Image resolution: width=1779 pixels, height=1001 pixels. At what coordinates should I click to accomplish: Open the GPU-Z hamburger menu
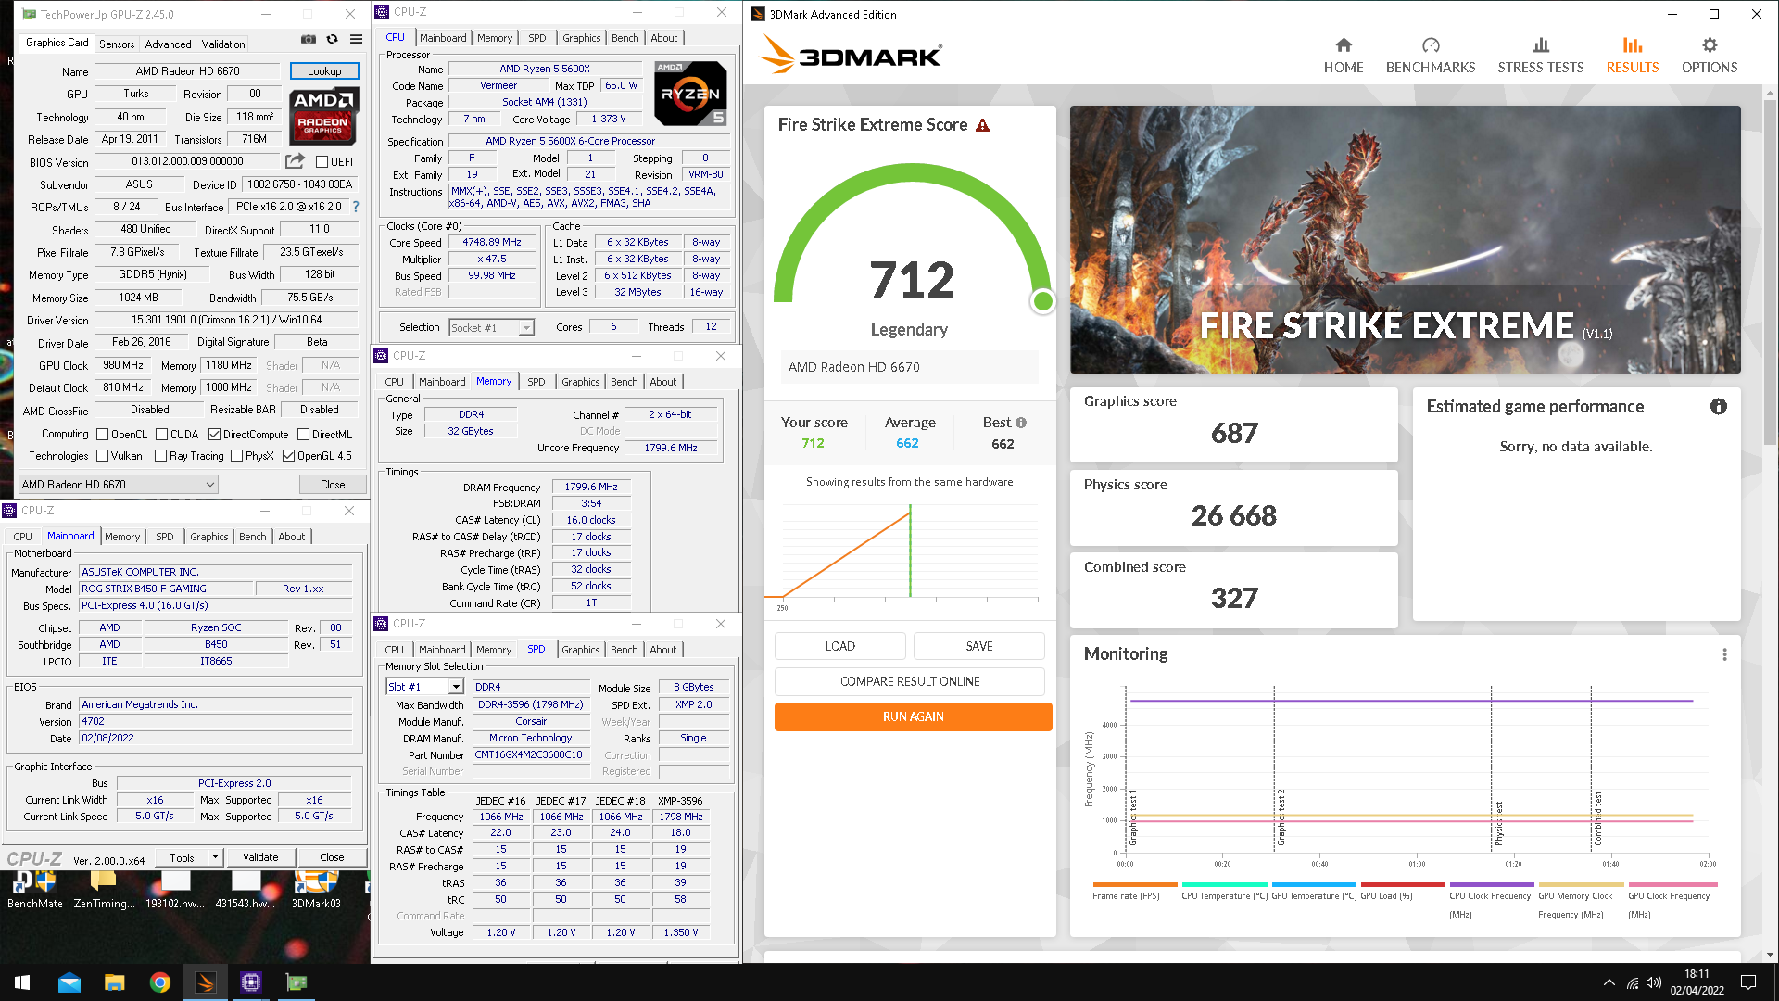pyautogui.click(x=356, y=40)
